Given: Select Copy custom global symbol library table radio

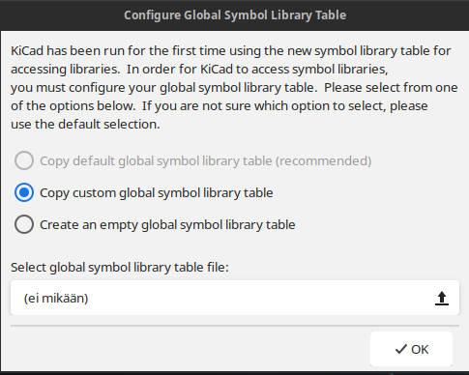Looking at the screenshot, I should click(x=24, y=192).
